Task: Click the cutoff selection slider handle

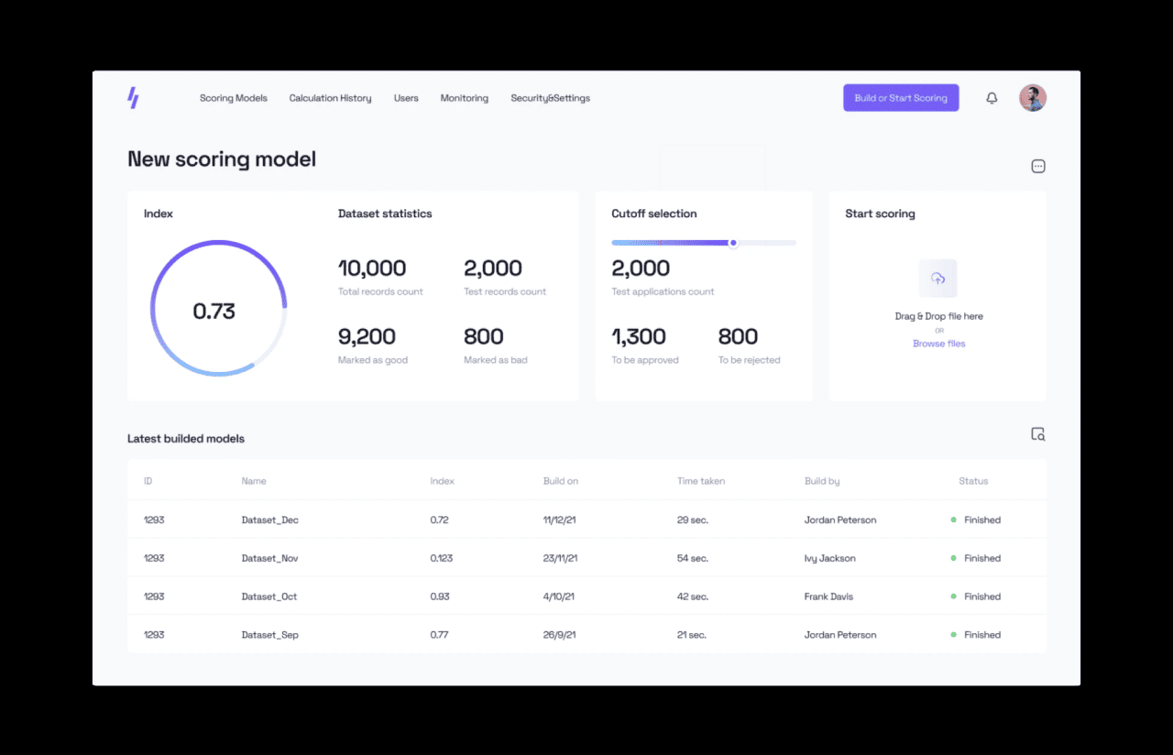Action: coord(733,243)
